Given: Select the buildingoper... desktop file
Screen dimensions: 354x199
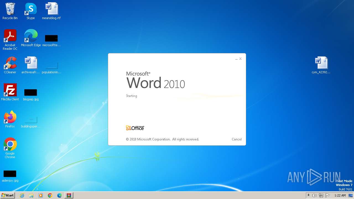Looking at the screenshot, I should coord(31,121).
